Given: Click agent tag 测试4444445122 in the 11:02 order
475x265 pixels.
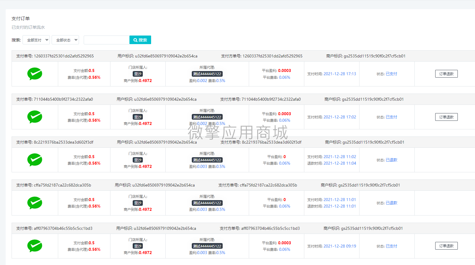Looking at the screenshot, I should (207, 160).
